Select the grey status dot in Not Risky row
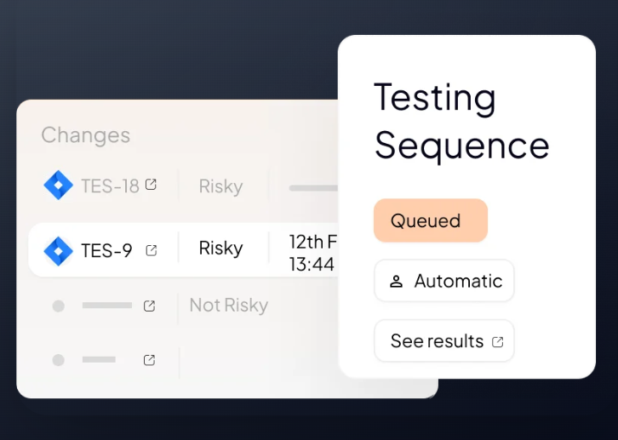Screen dimensions: 618x440 click(58, 306)
